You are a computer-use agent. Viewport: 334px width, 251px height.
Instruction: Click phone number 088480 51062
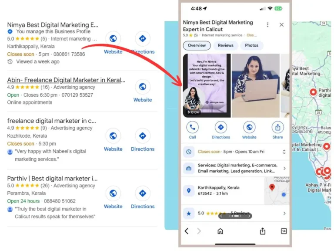point(60,201)
